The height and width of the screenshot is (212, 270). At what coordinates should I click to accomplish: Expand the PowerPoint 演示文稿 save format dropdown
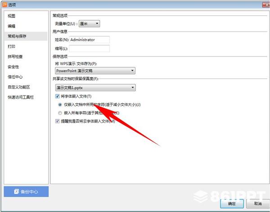(x=95, y=71)
